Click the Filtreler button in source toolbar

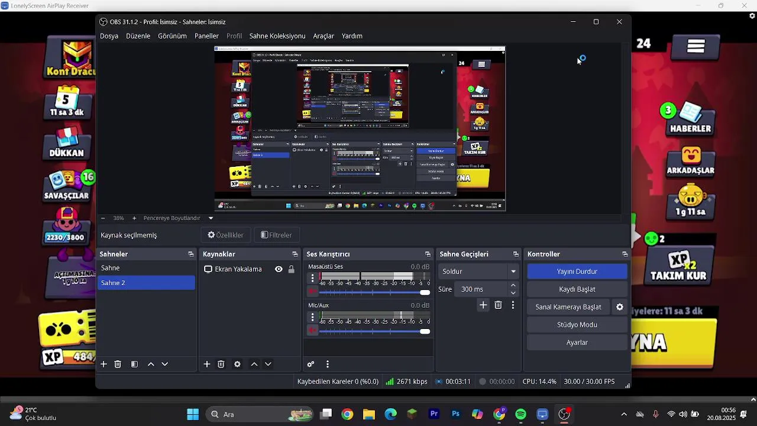(x=277, y=235)
